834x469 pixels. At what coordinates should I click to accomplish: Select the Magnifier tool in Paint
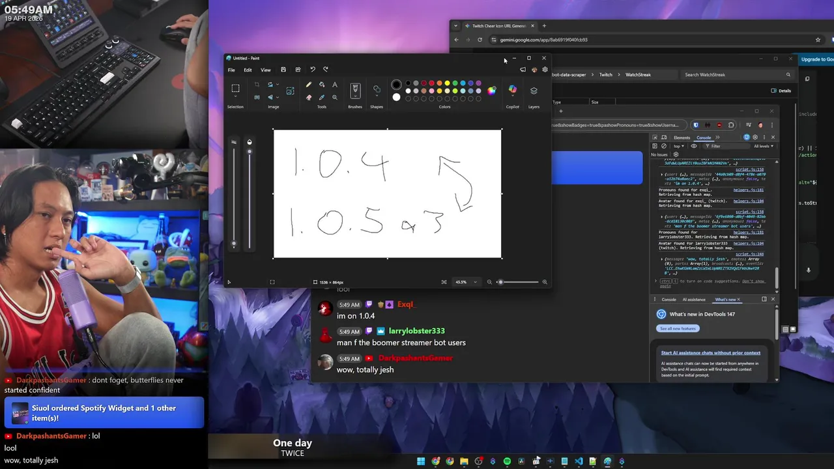coord(335,97)
